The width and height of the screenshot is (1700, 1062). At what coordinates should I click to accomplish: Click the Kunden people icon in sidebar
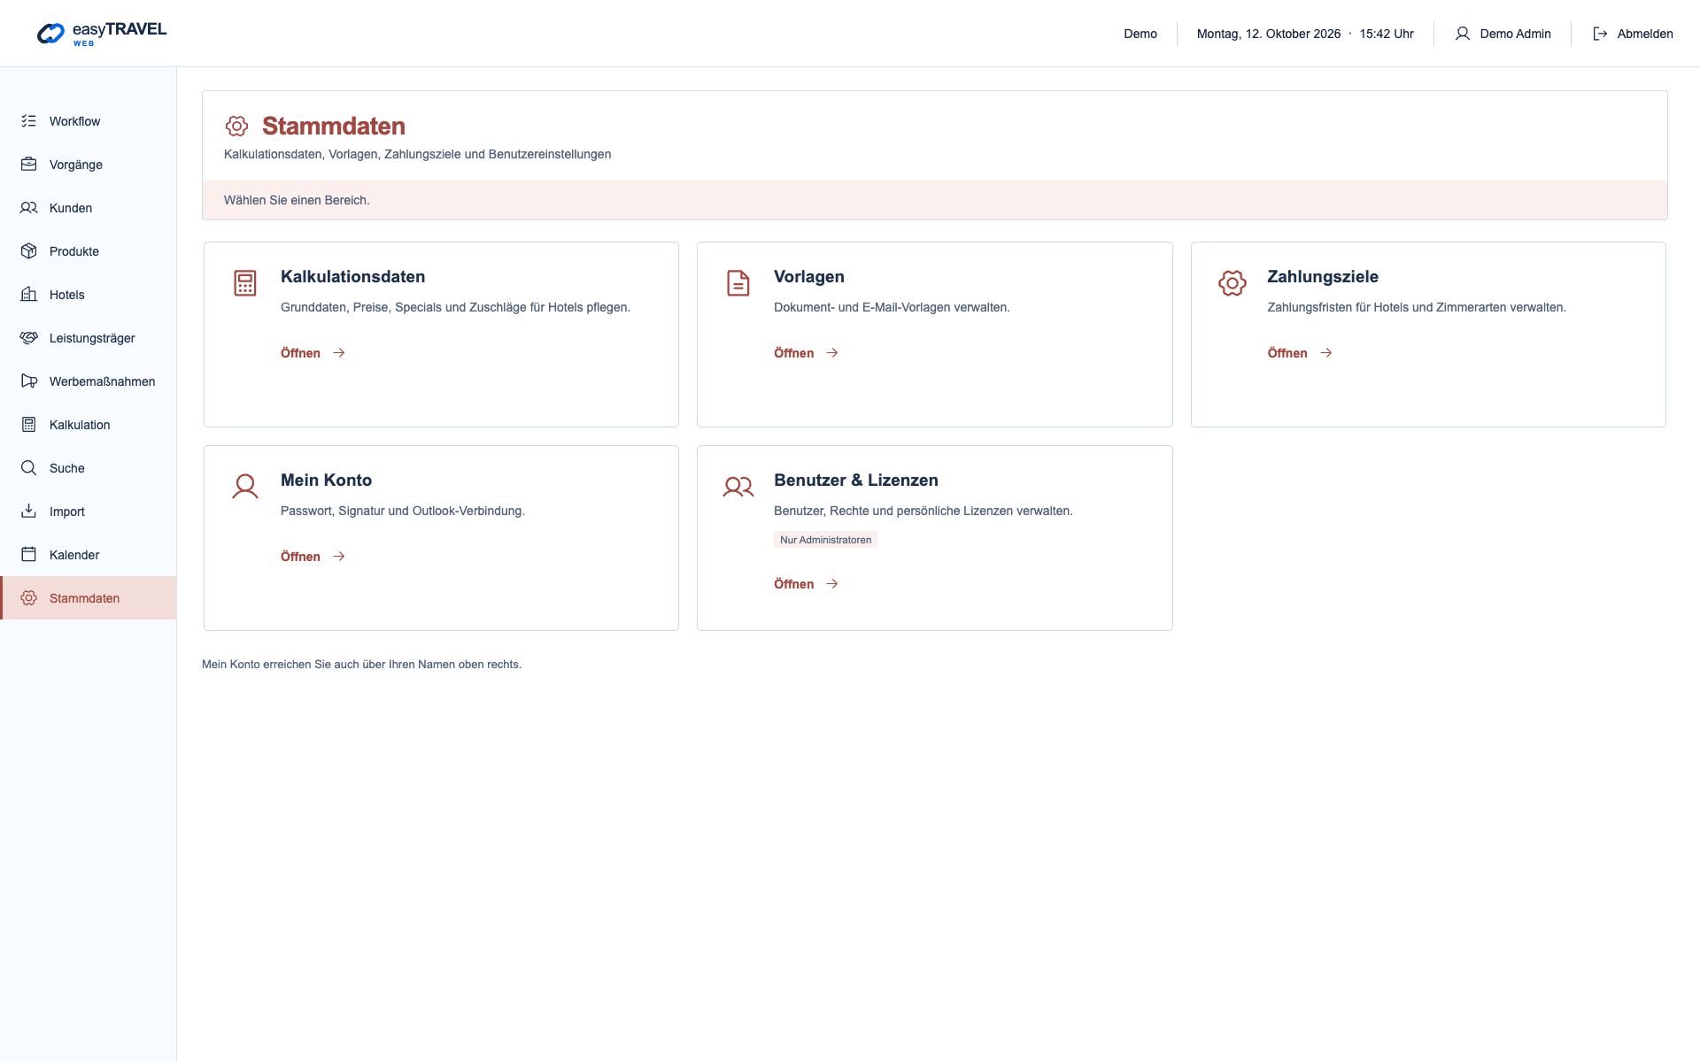[29, 208]
